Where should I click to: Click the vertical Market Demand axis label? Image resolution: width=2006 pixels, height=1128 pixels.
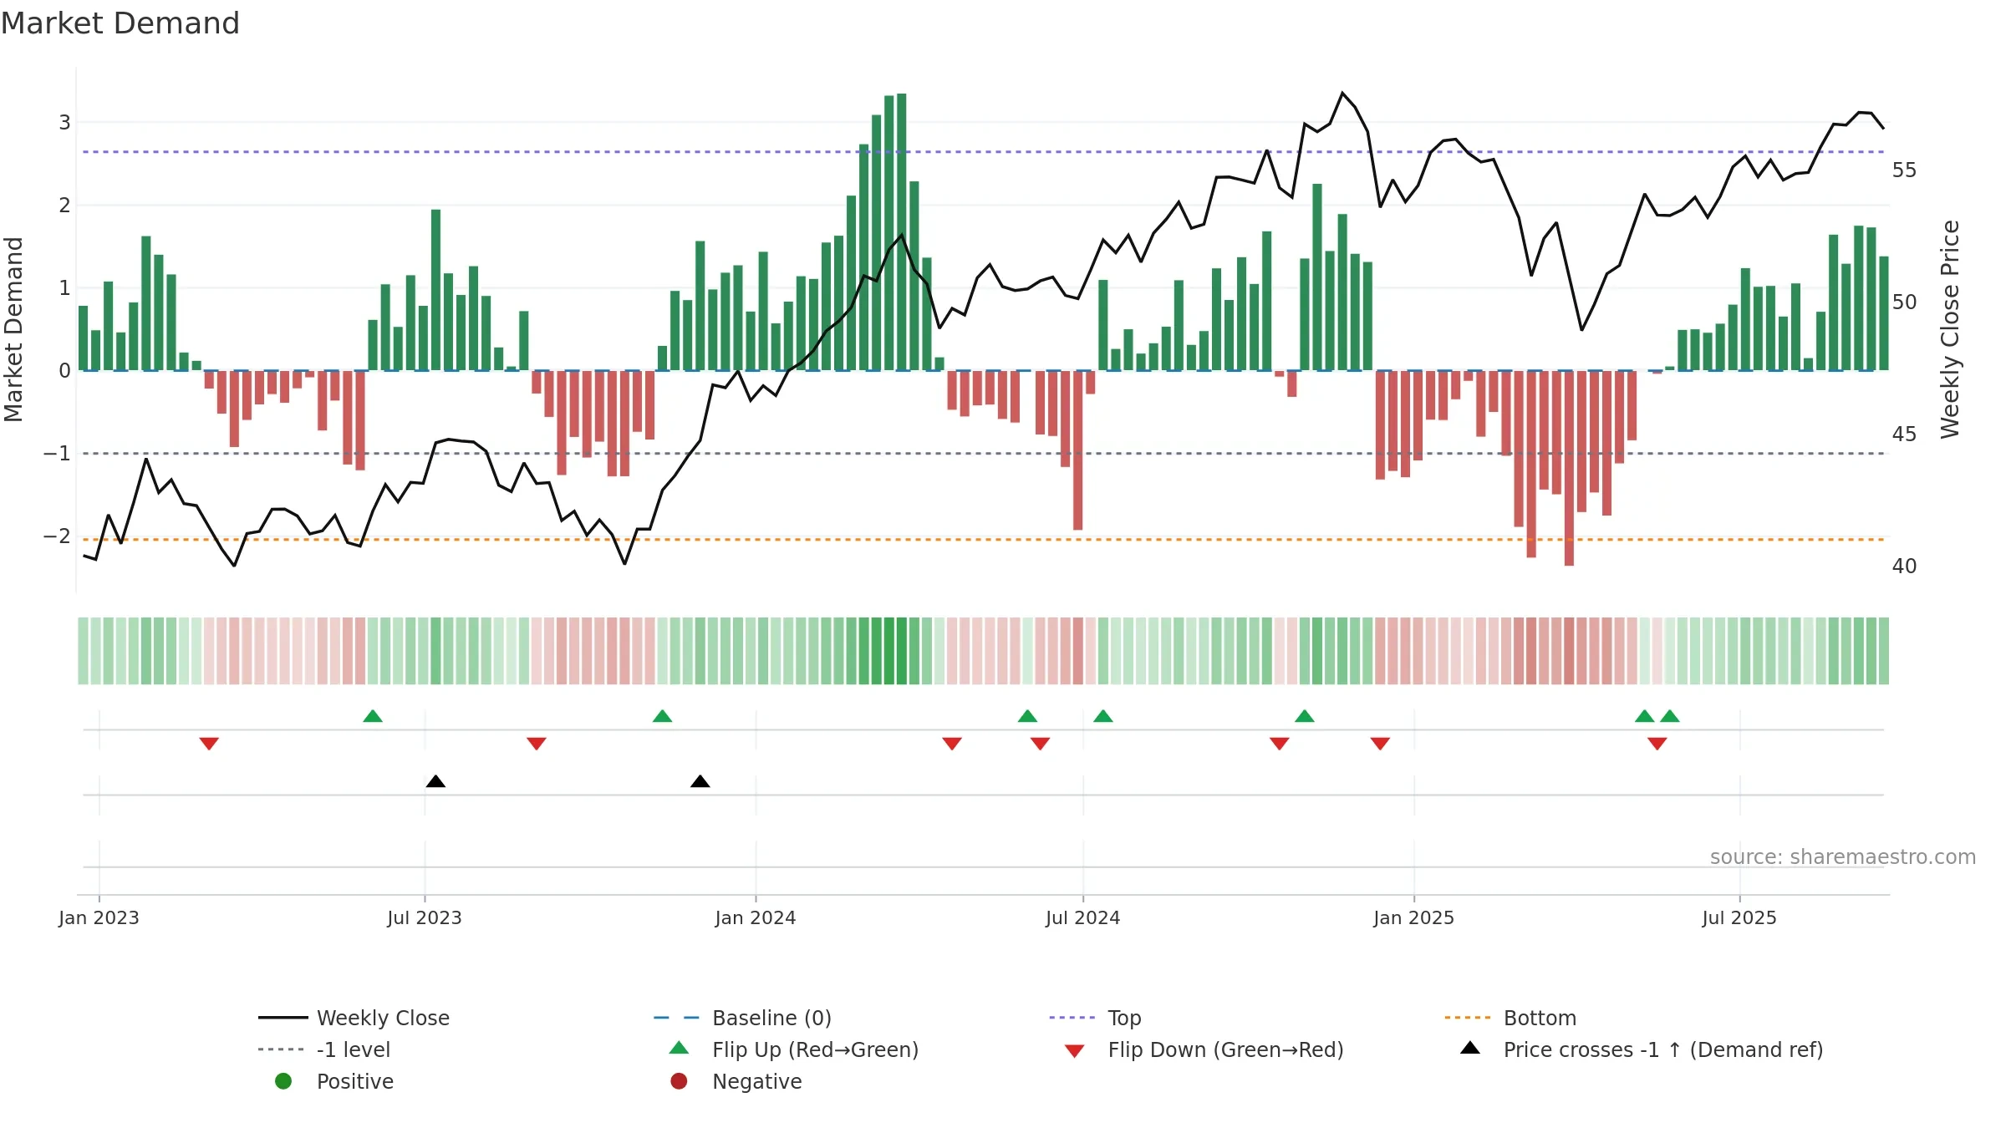click(x=13, y=329)
